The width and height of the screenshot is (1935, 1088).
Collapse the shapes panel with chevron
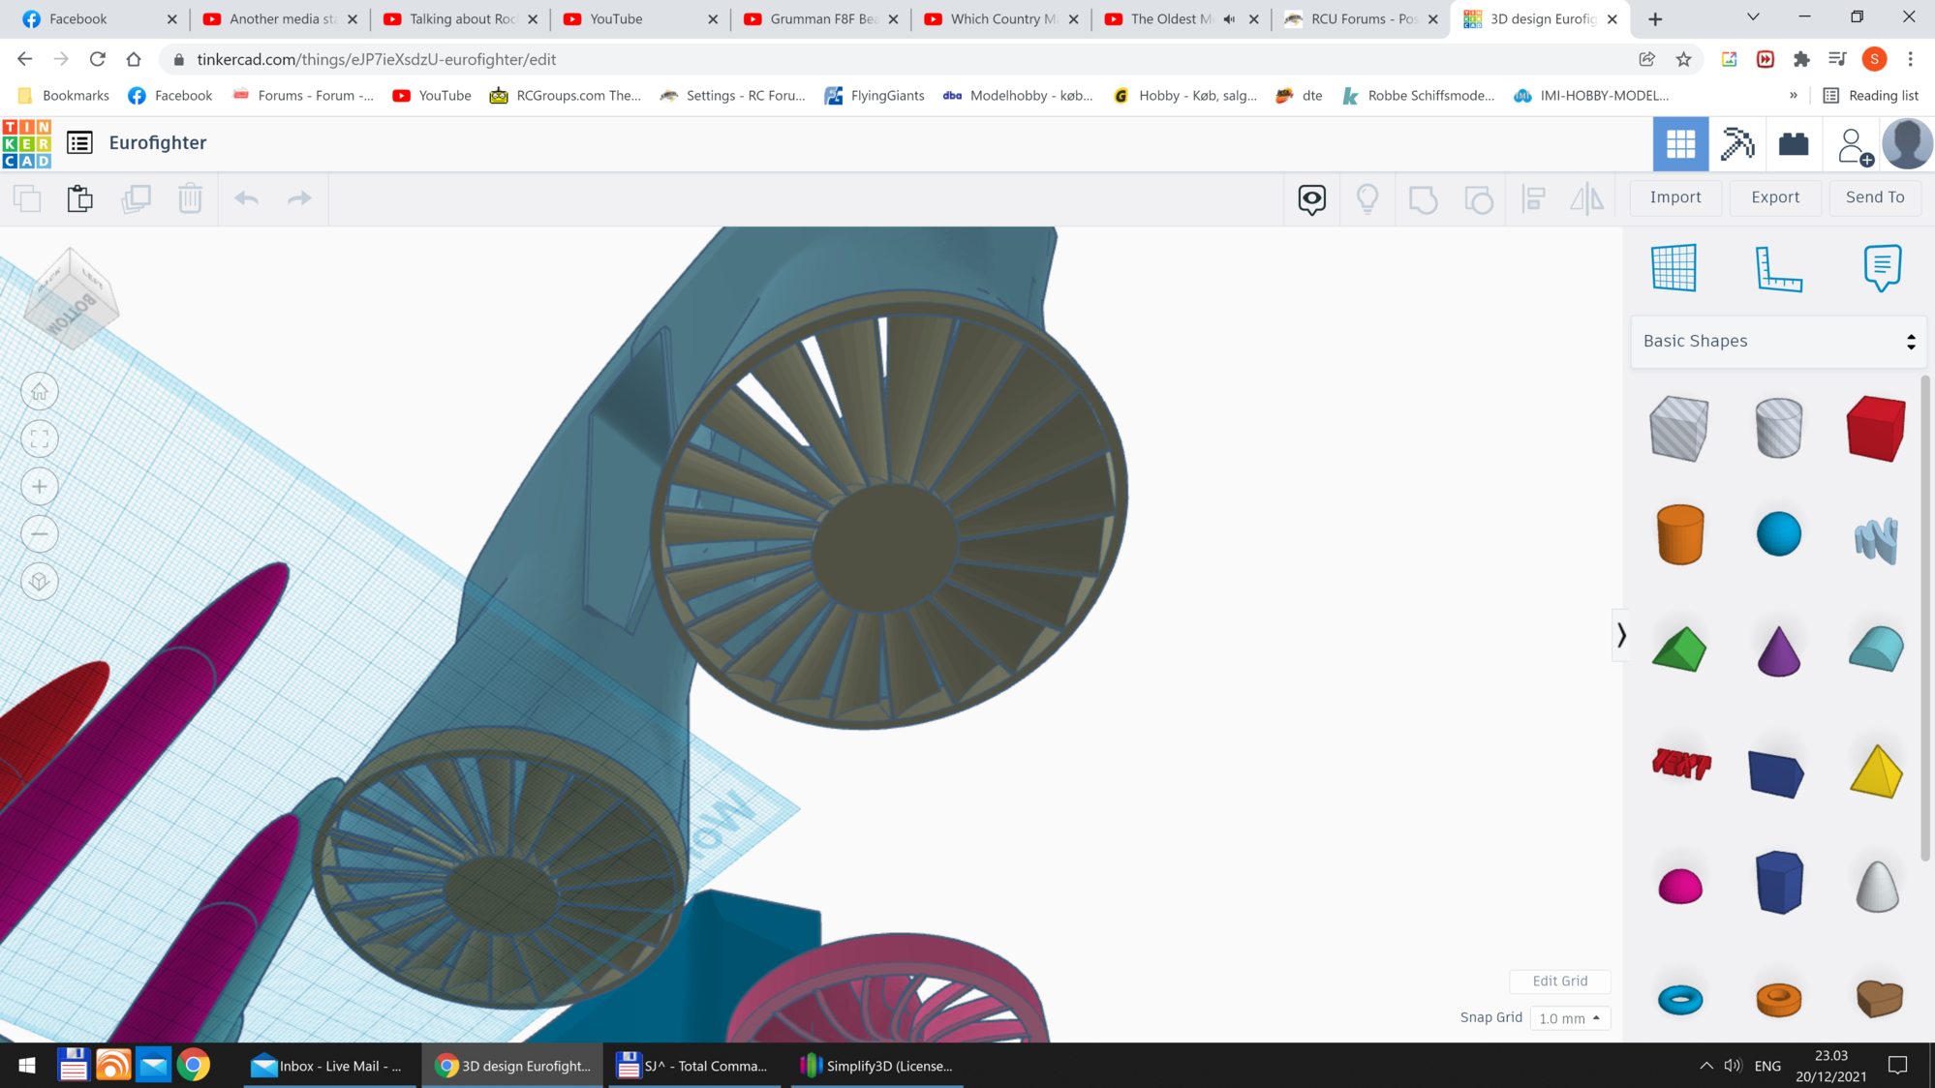click(1620, 635)
